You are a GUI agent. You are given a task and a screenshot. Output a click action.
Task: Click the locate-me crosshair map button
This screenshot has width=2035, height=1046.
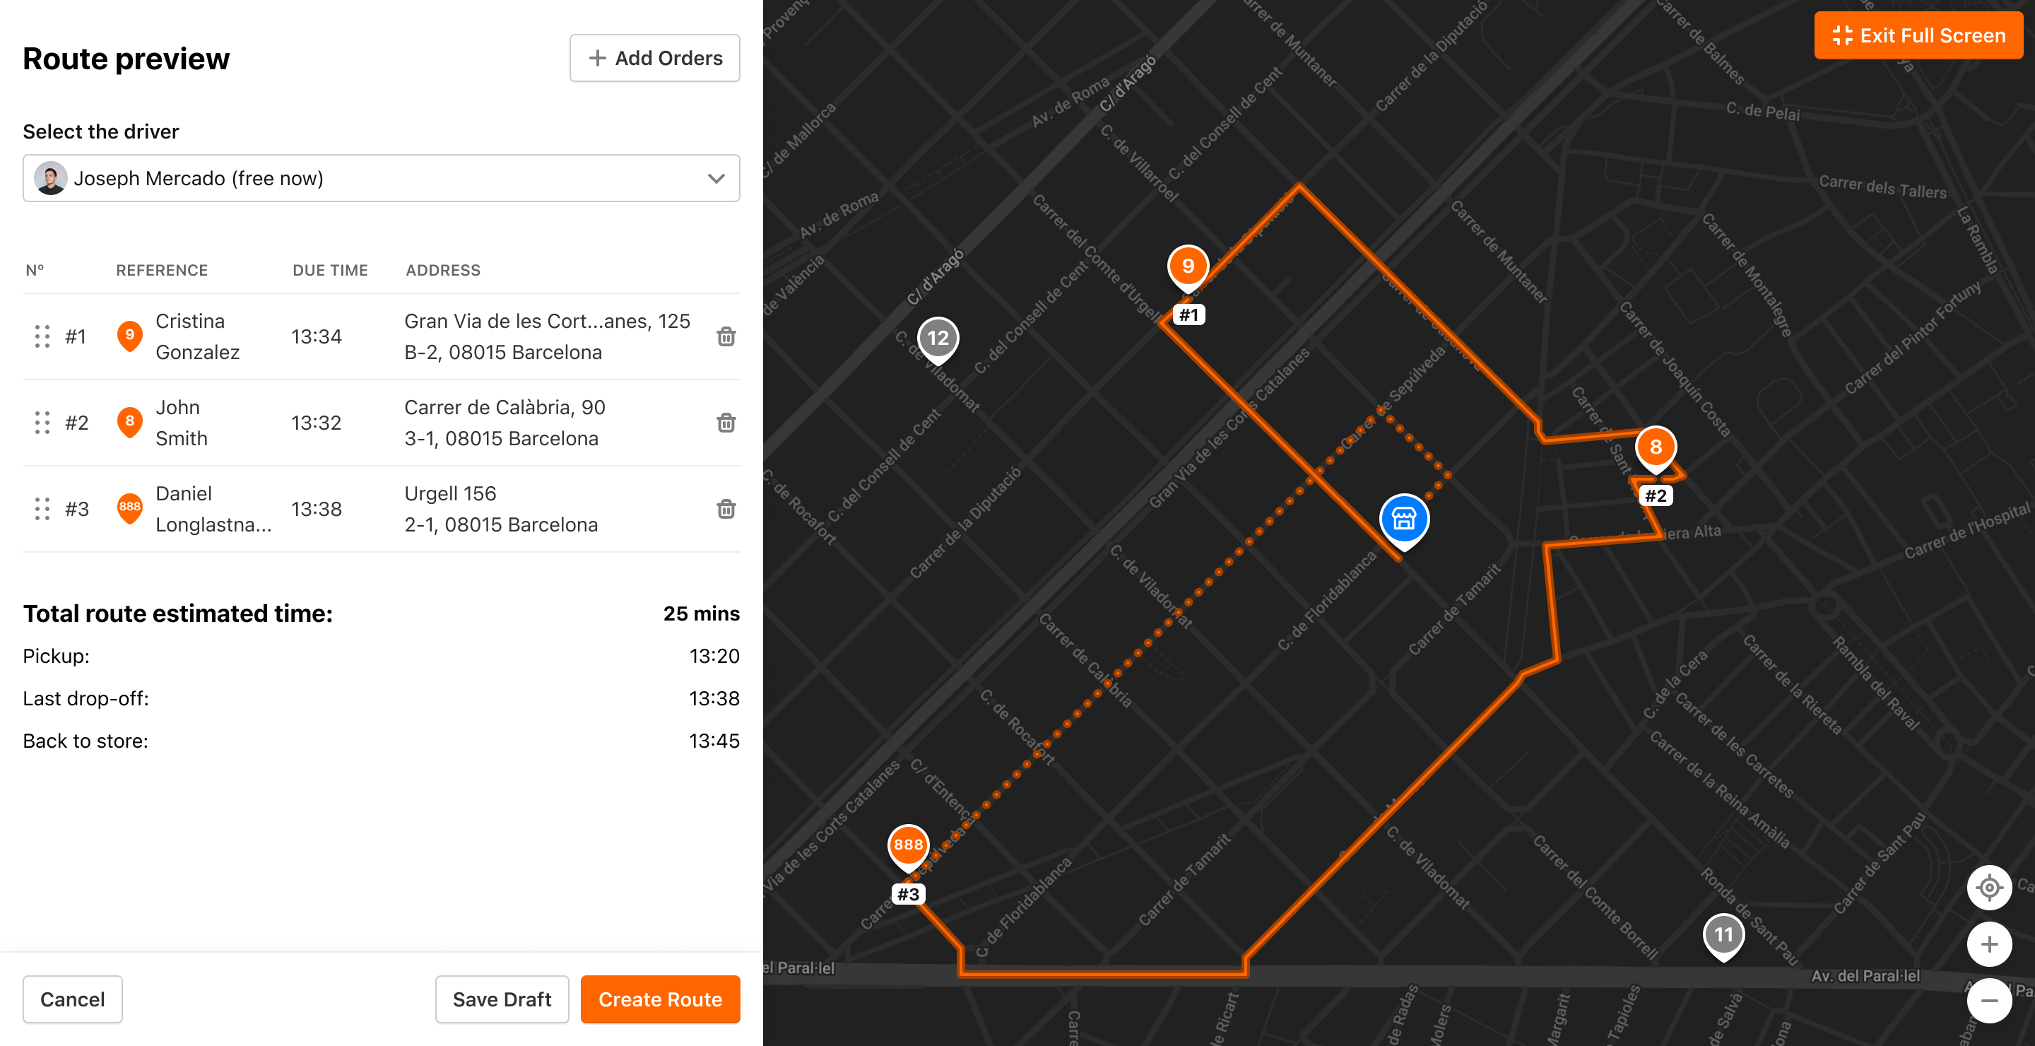pos(1988,887)
